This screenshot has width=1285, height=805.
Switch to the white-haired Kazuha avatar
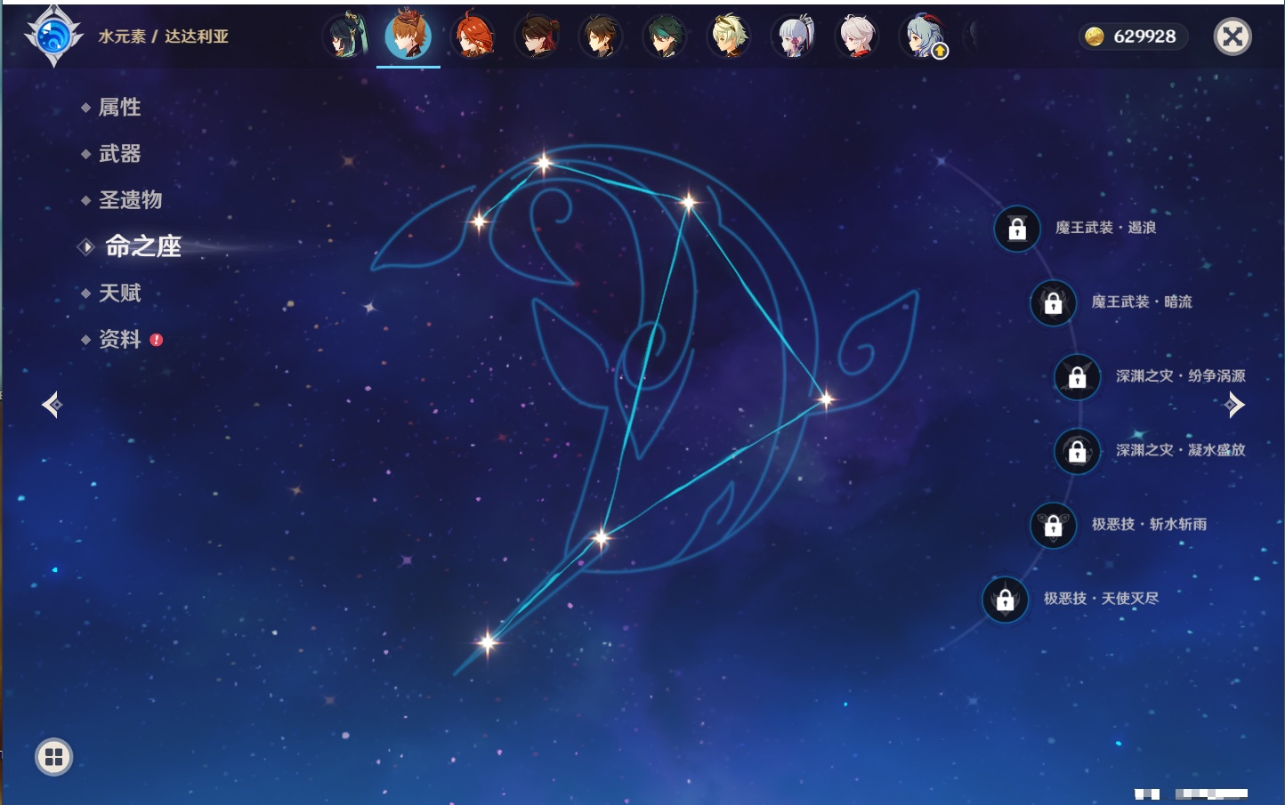(857, 36)
